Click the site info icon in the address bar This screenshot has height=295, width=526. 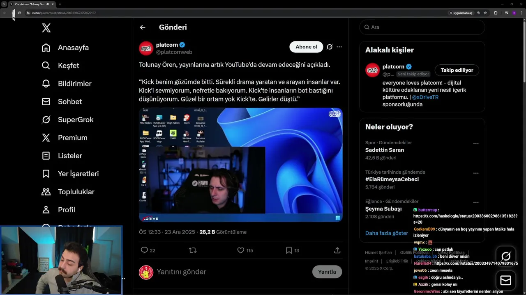[x=28, y=13]
